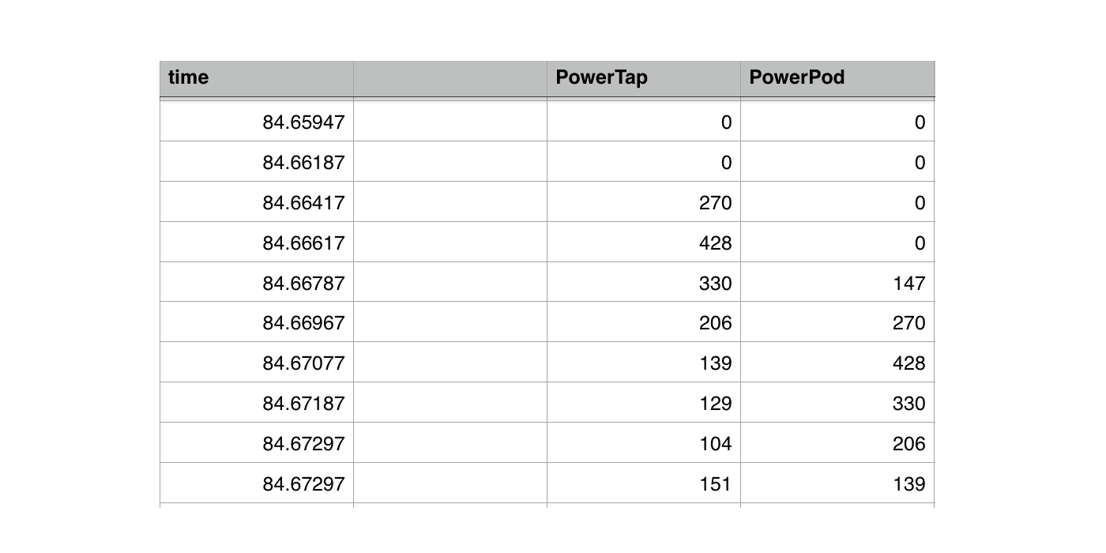
Task: Select time cell 84.67077
Action: point(256,363)
